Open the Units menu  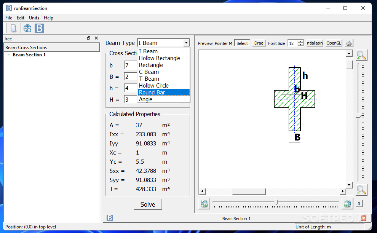34,18
